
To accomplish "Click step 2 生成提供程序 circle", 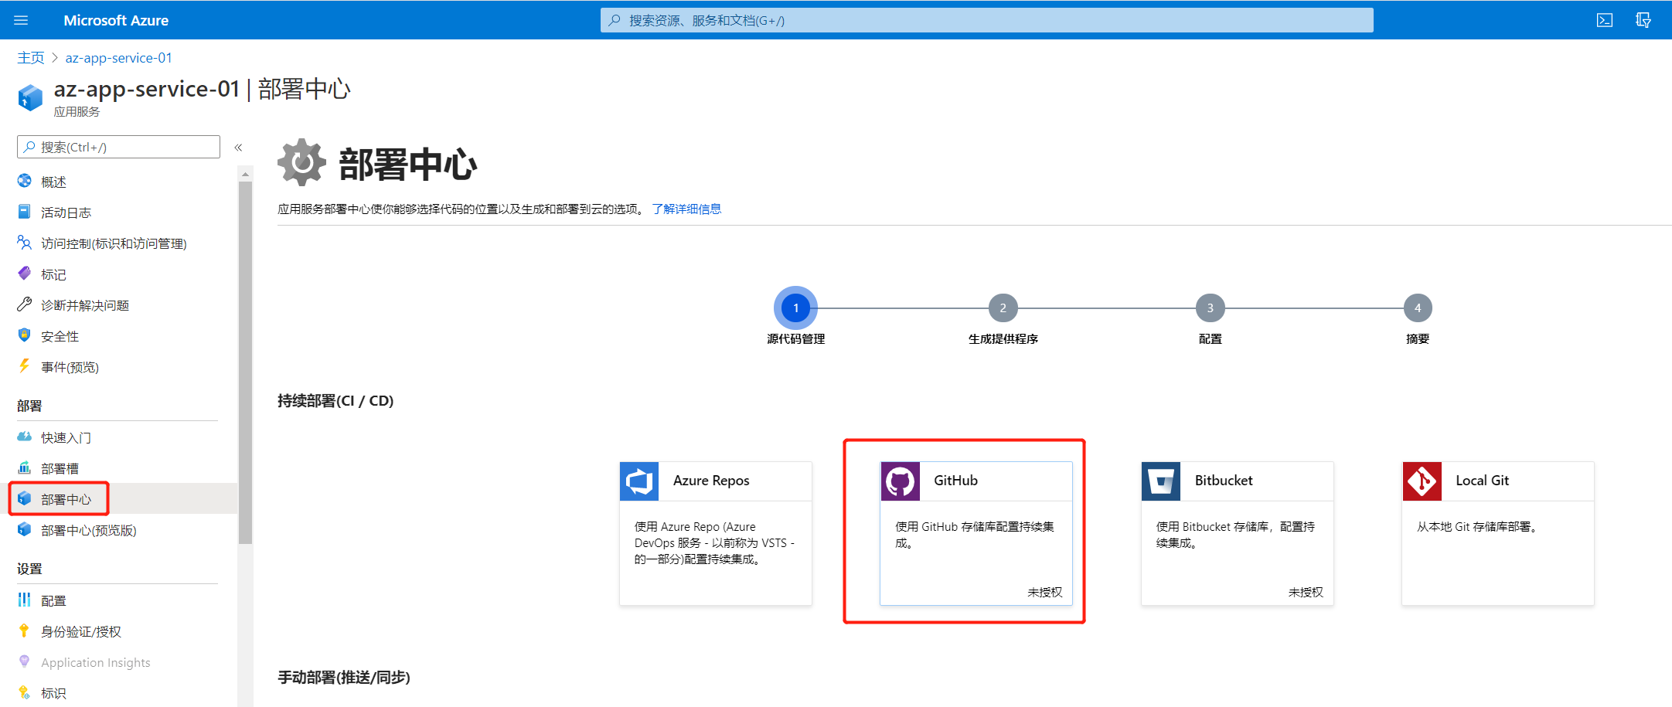I will click(x=1003, y=308).
